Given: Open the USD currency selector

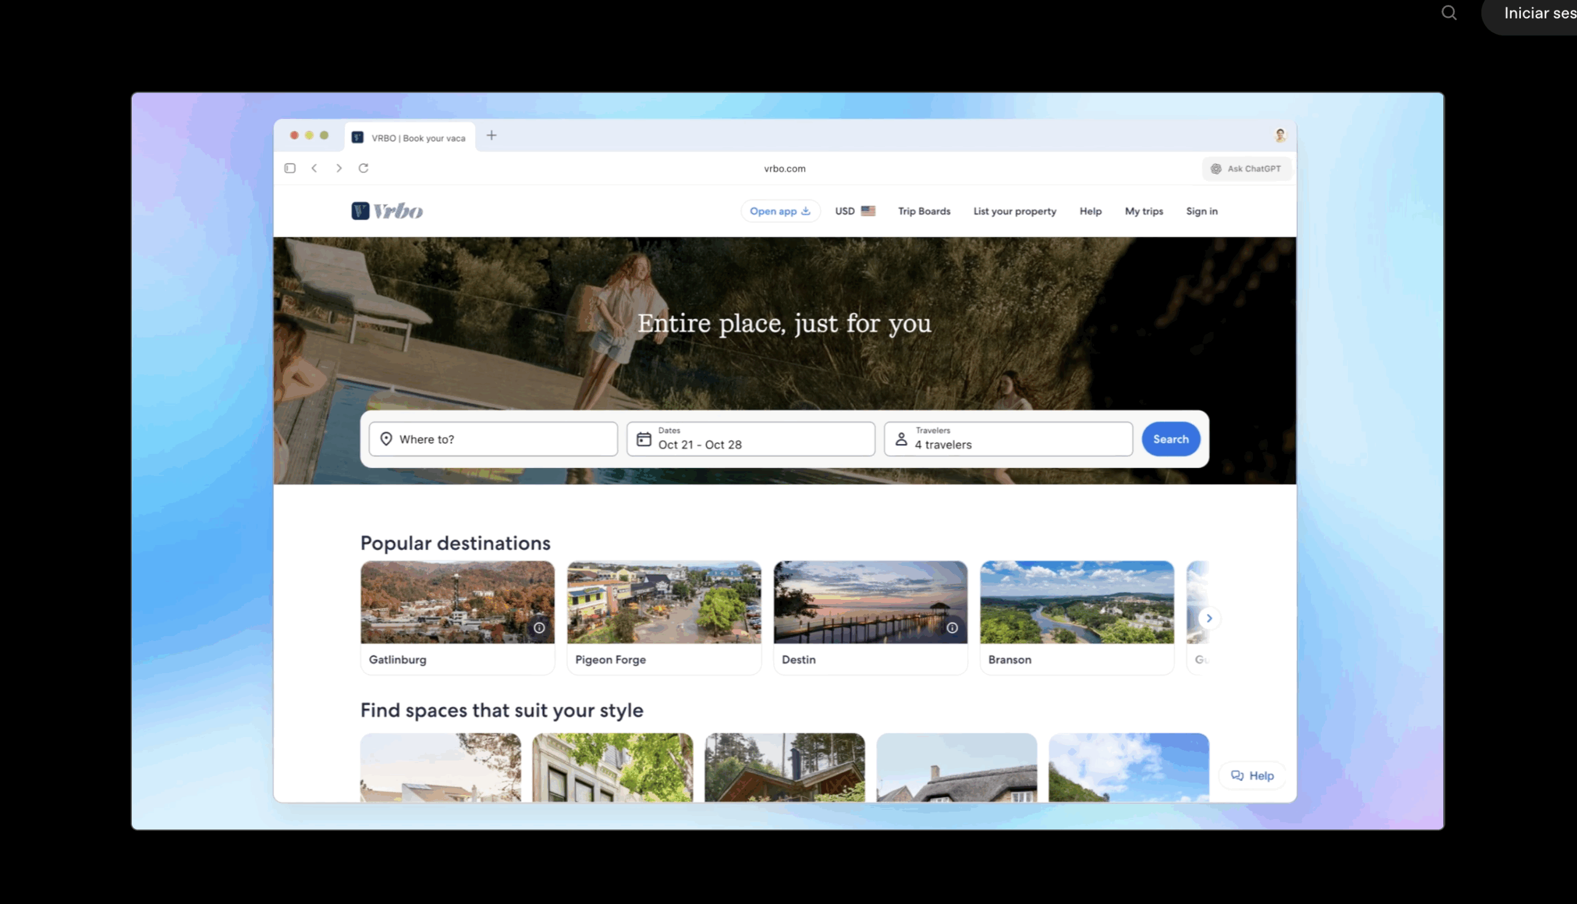Looking at the screenshot, I should coord(854,211).
